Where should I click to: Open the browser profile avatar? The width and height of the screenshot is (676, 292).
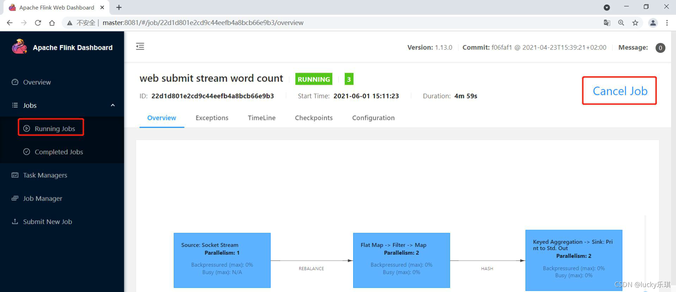point(653,23)
